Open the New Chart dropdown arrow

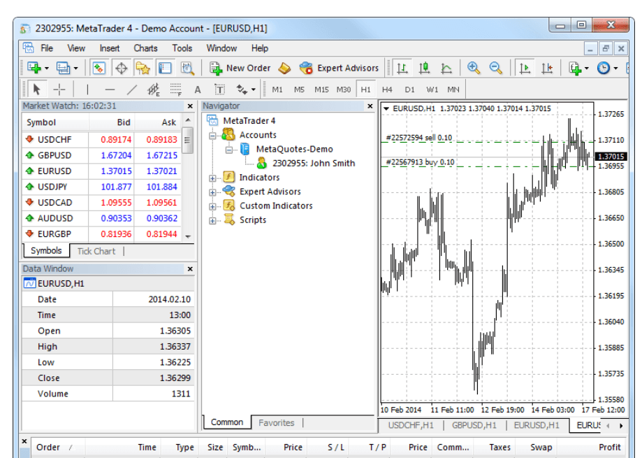(x=47, y=69)
